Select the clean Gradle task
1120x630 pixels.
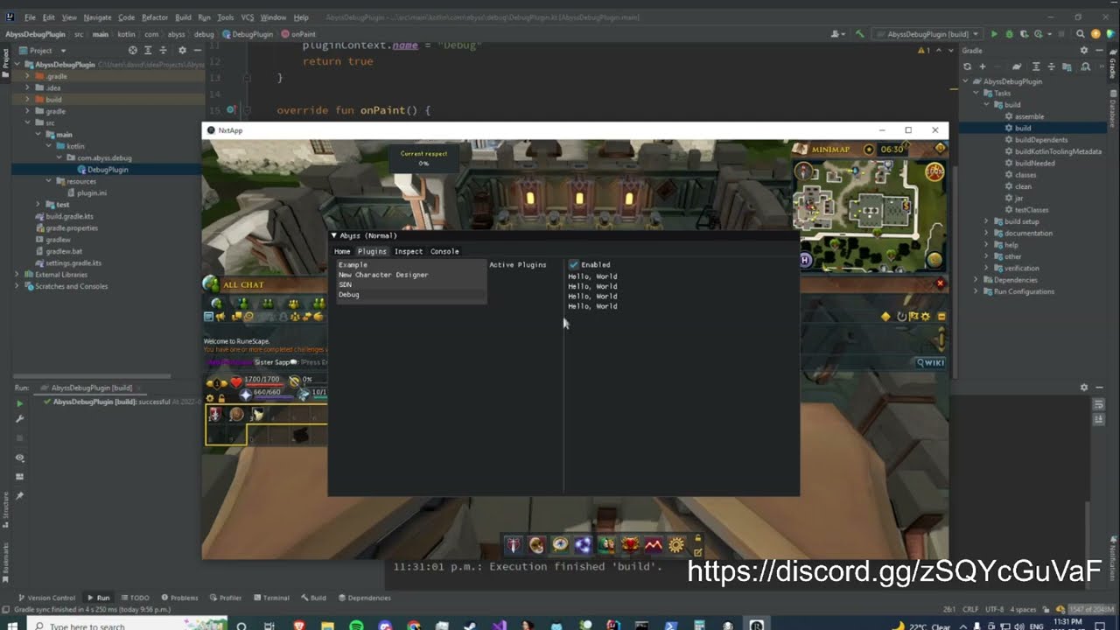[1023, 186]
